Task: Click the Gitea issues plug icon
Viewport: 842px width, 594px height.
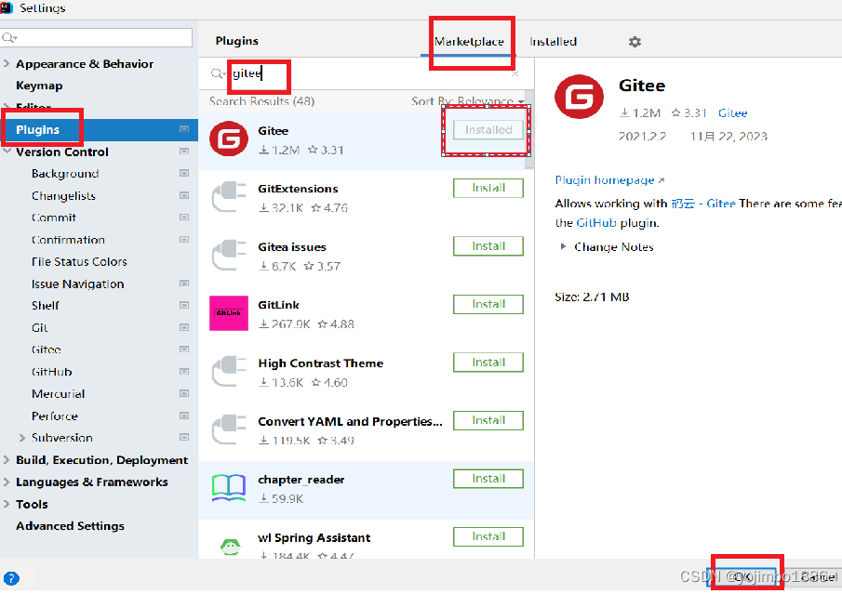Action: [229, 256]
